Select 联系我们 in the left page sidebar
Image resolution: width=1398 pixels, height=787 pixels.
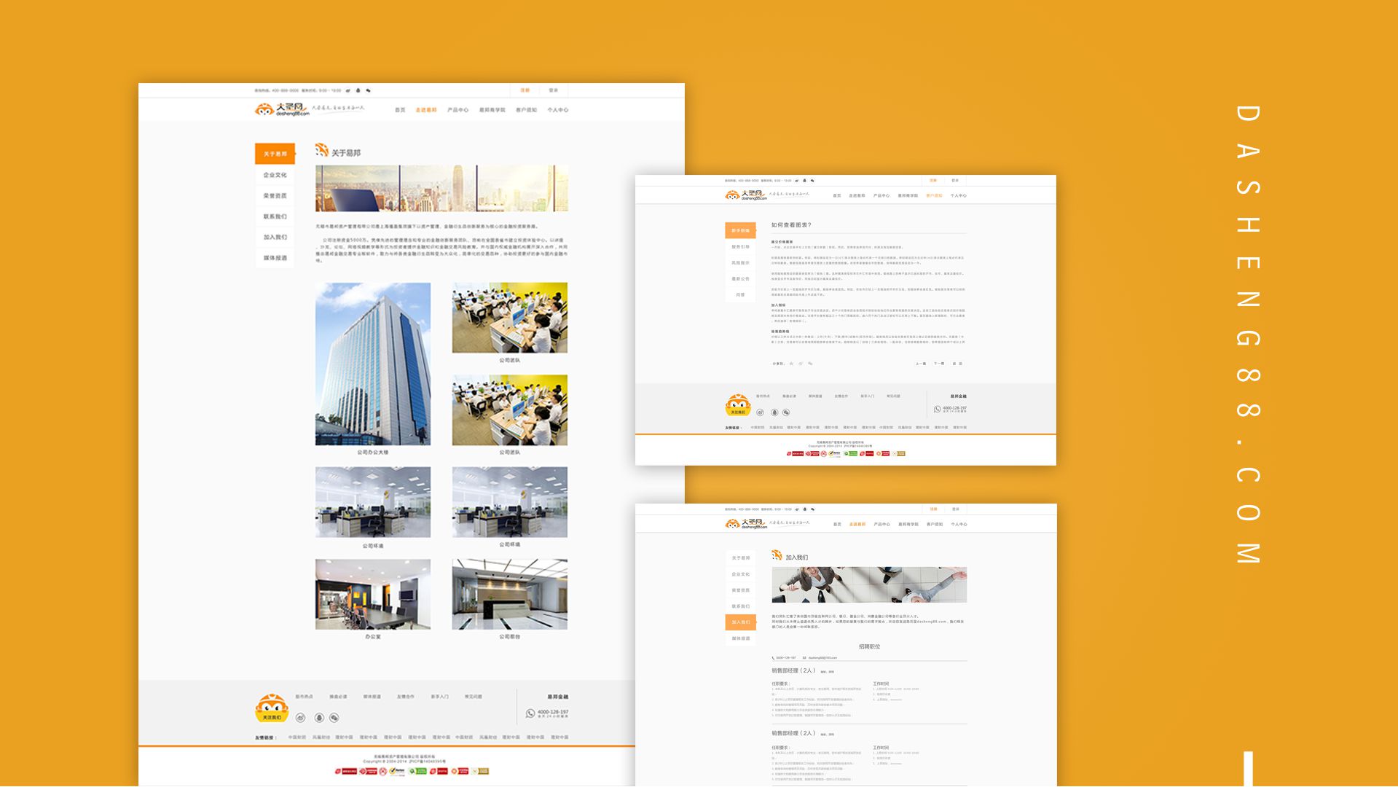point(275,216)
